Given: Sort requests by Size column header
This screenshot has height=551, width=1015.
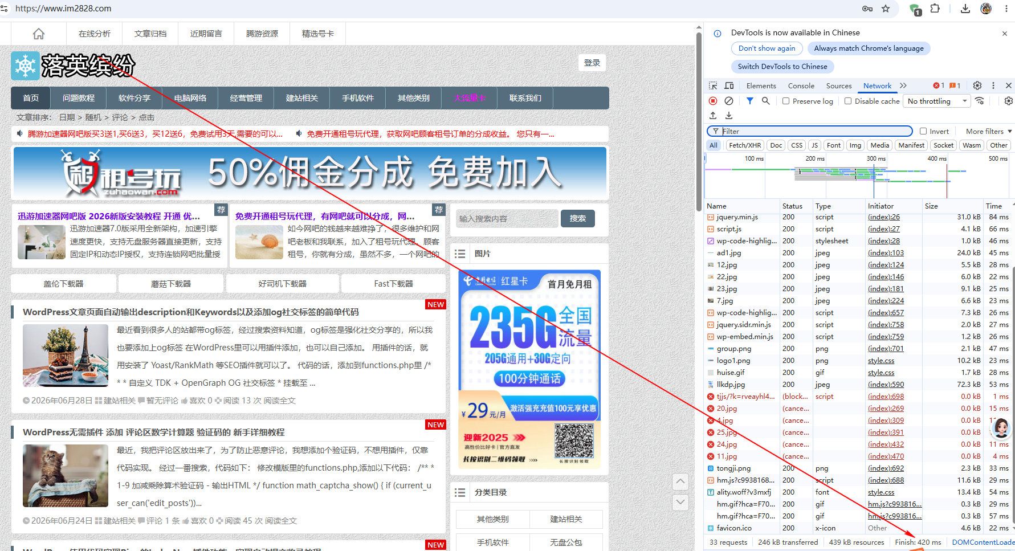Looking at the screenshot, I should coord(952,206).
